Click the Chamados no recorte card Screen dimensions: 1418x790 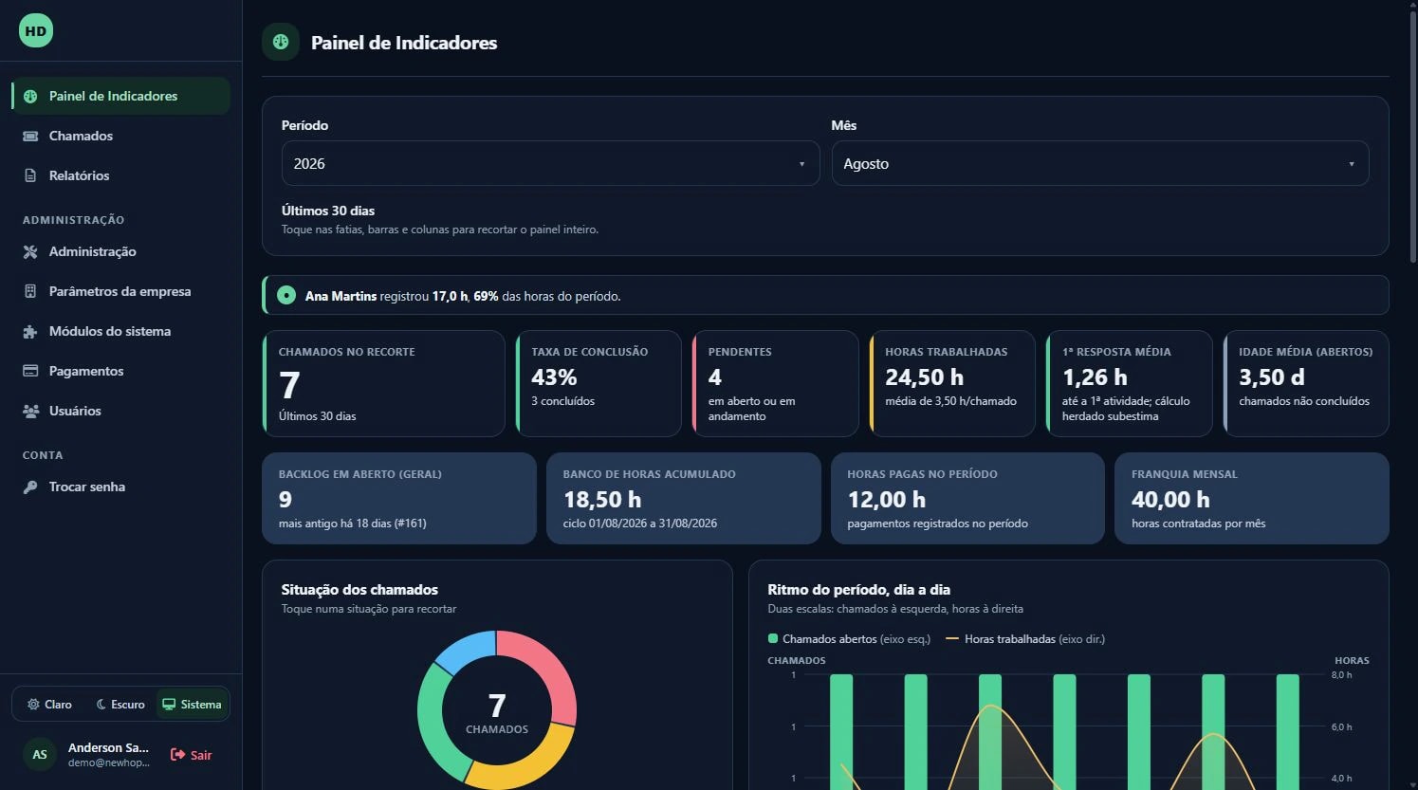pos(384,383)
